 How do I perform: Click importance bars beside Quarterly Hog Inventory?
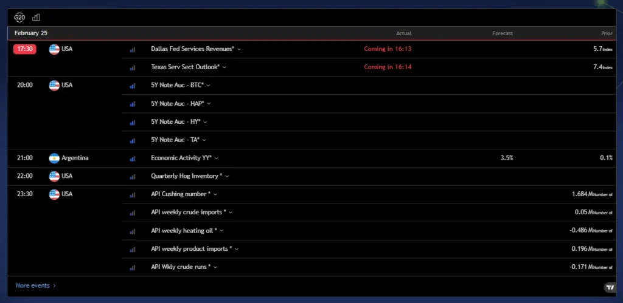pos(132,177)
